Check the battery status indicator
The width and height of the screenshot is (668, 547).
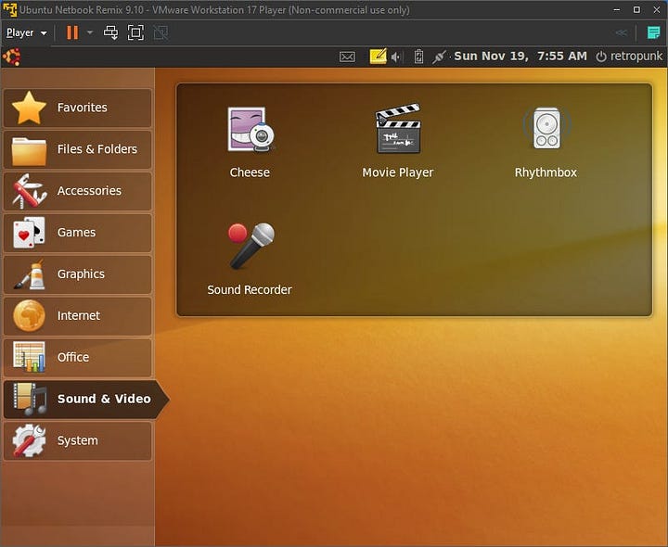coord(418,57)
